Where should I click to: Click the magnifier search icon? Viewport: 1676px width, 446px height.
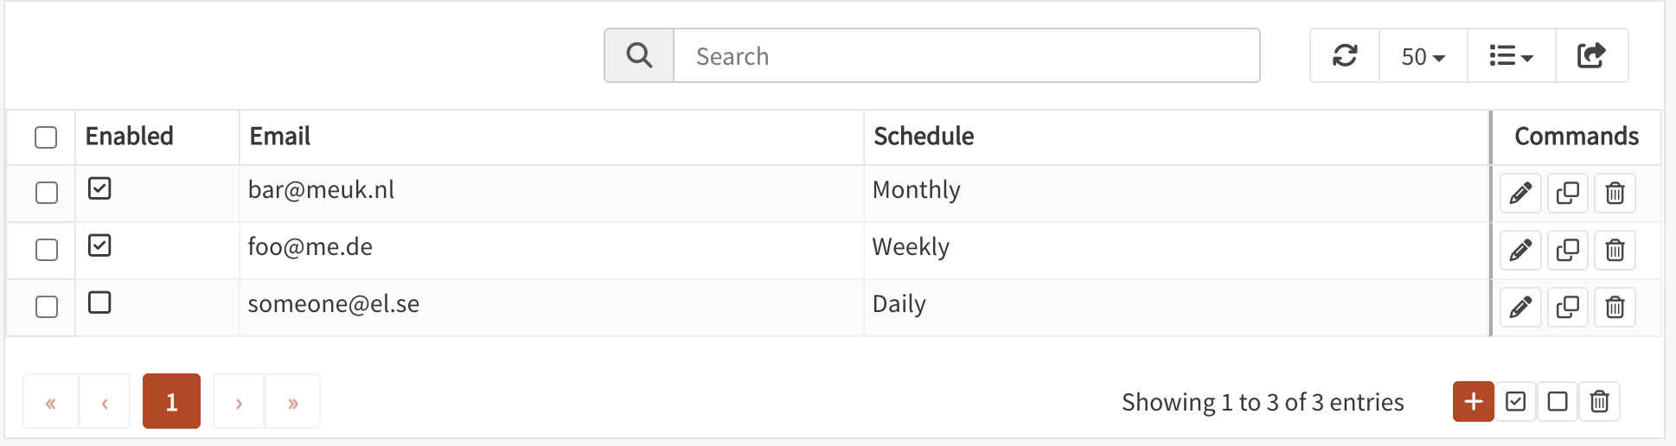pyautogui.click(x=639, y=55)
